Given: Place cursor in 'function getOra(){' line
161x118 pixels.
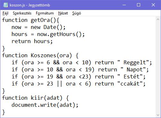Looking at the screenshot, I should (x=30, y=20).
